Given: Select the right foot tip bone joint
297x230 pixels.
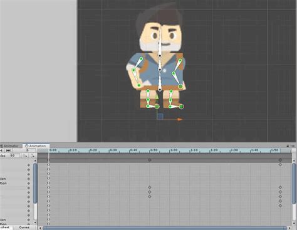Looking at the screenshot, I should coord(181,107).
